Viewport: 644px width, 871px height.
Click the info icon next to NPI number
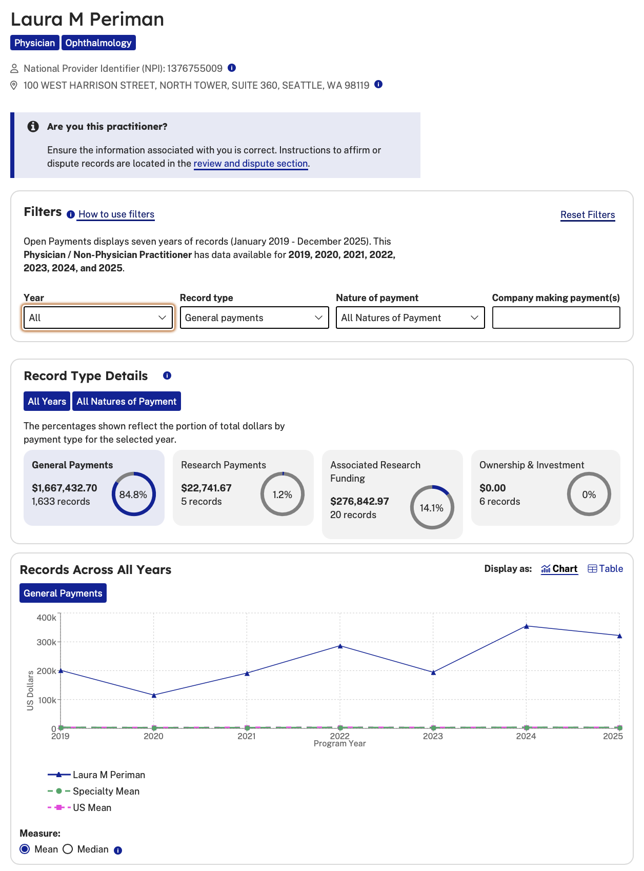click(x=232, y=68)
